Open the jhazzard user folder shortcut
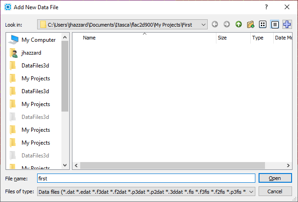The height and width of the screenshot is (202, 298). (x=31, y=53)
